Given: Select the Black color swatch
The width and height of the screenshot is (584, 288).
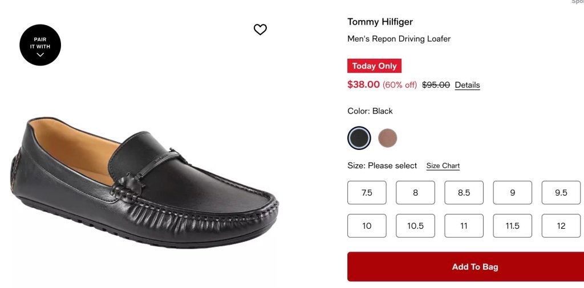Looking at the screenshot, I should tap(359, 138).
